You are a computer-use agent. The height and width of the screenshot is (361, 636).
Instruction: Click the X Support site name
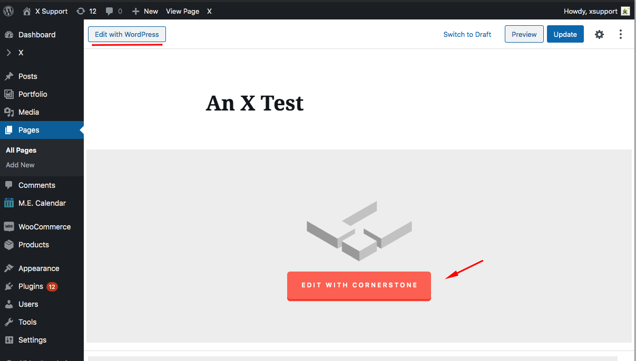51,11
